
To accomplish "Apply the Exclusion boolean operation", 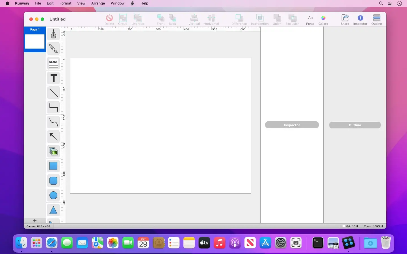I will [x=292, y=19].
